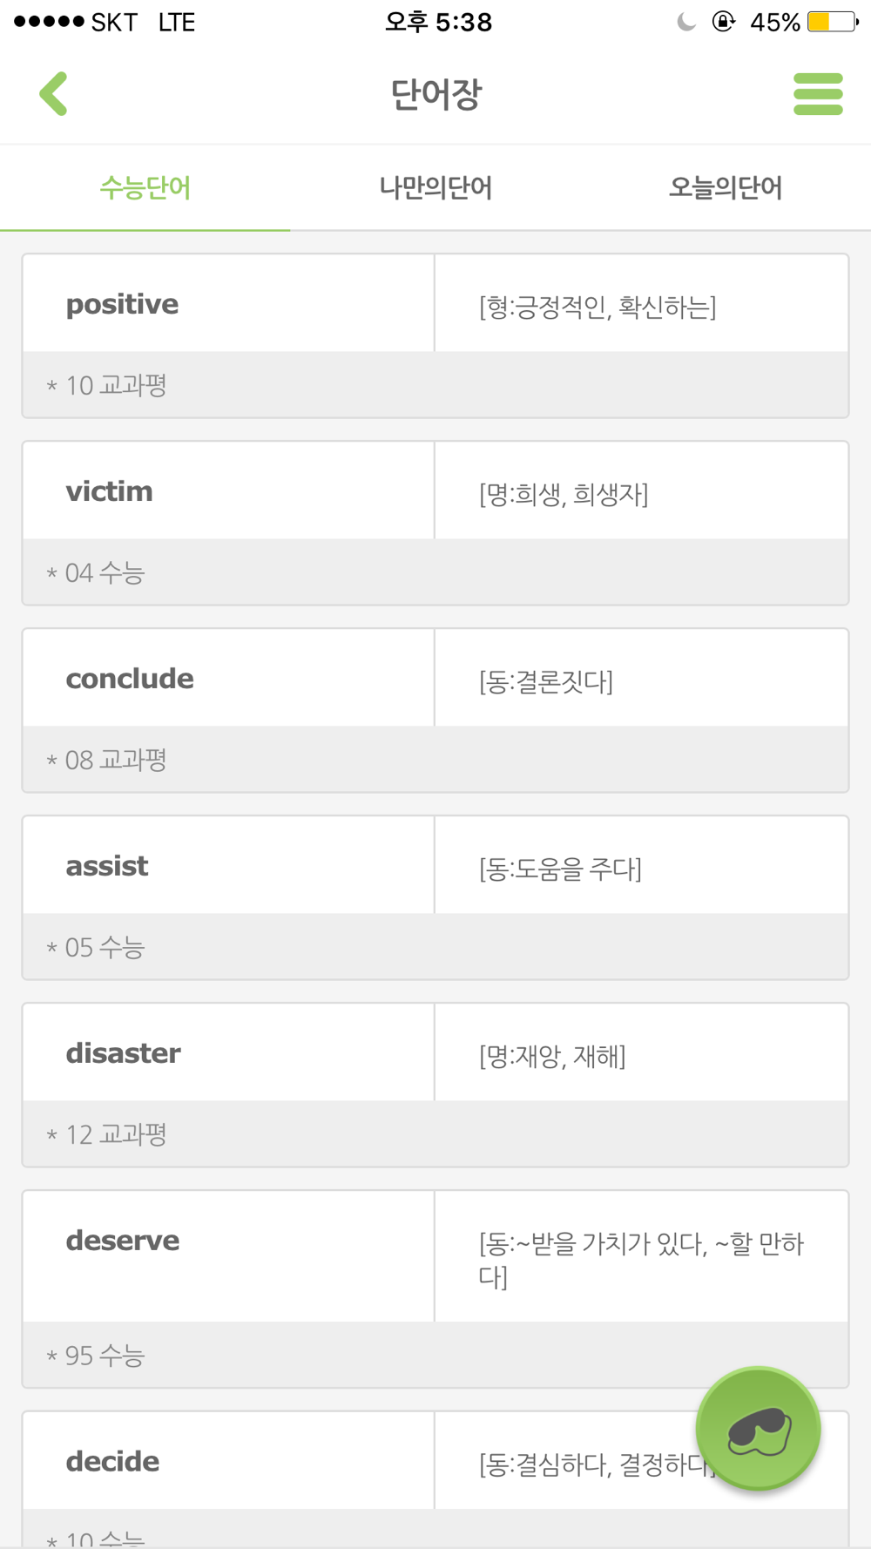Switch to the 수능단어 tab
The height and width of the screenshot is (1549, 871).
pos(145,187)
